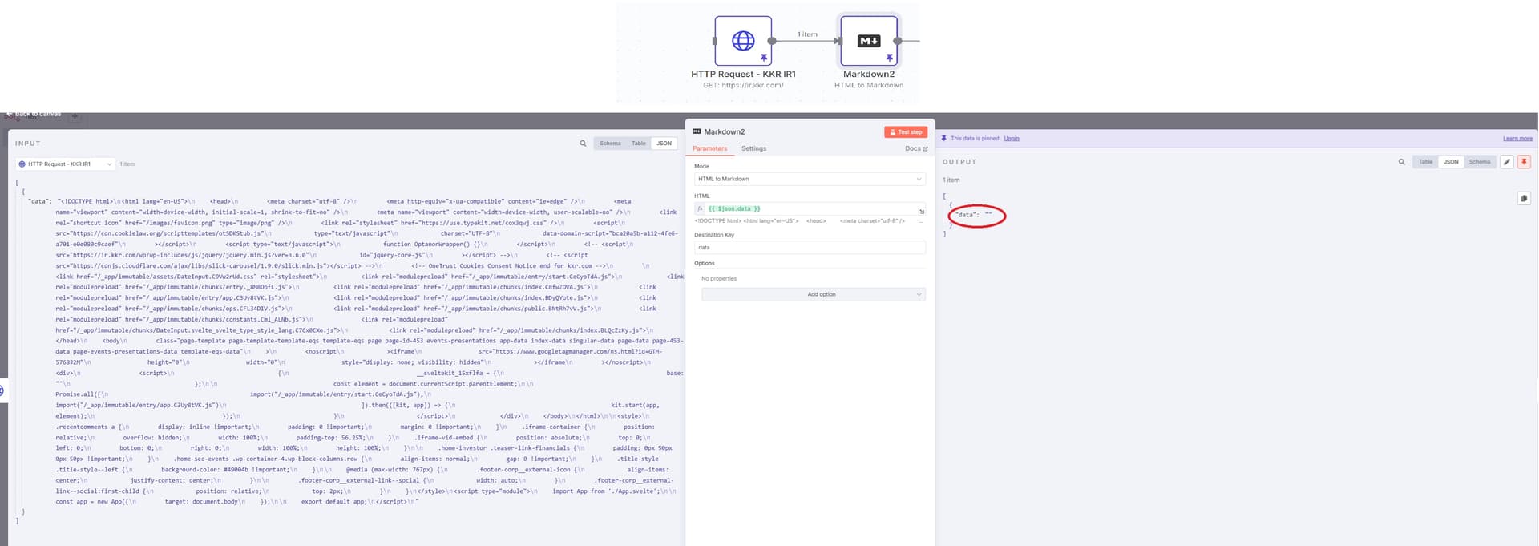Copy output JSON with the copy icon
The width and height of the screenshot is (1539, 546).
click(x=1524, y=198)
